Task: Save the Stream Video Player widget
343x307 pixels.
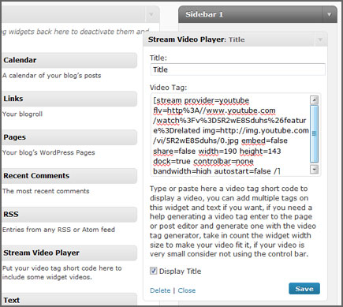Action: click(x=304, y=289)
